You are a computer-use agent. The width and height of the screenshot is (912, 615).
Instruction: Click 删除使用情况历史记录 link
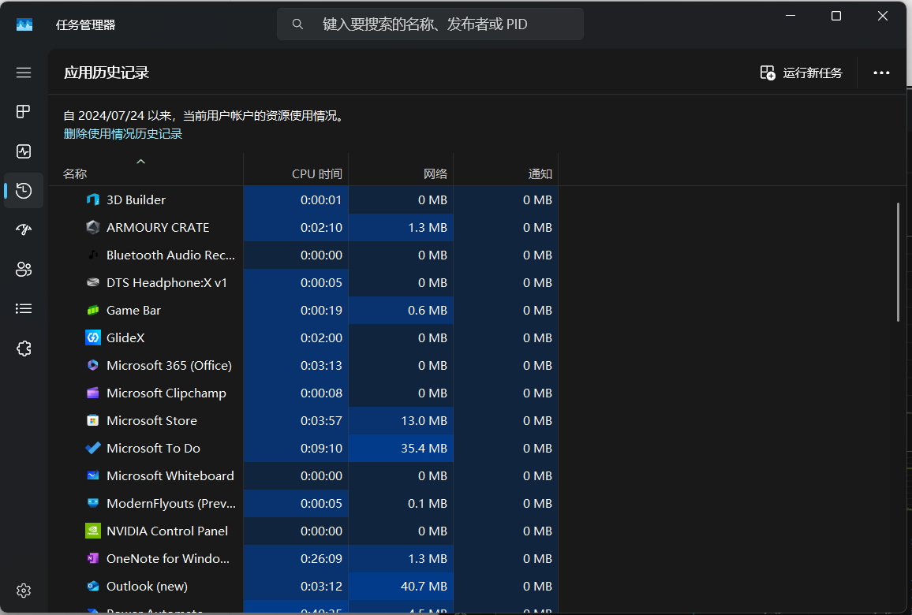[x=123, y=134]
